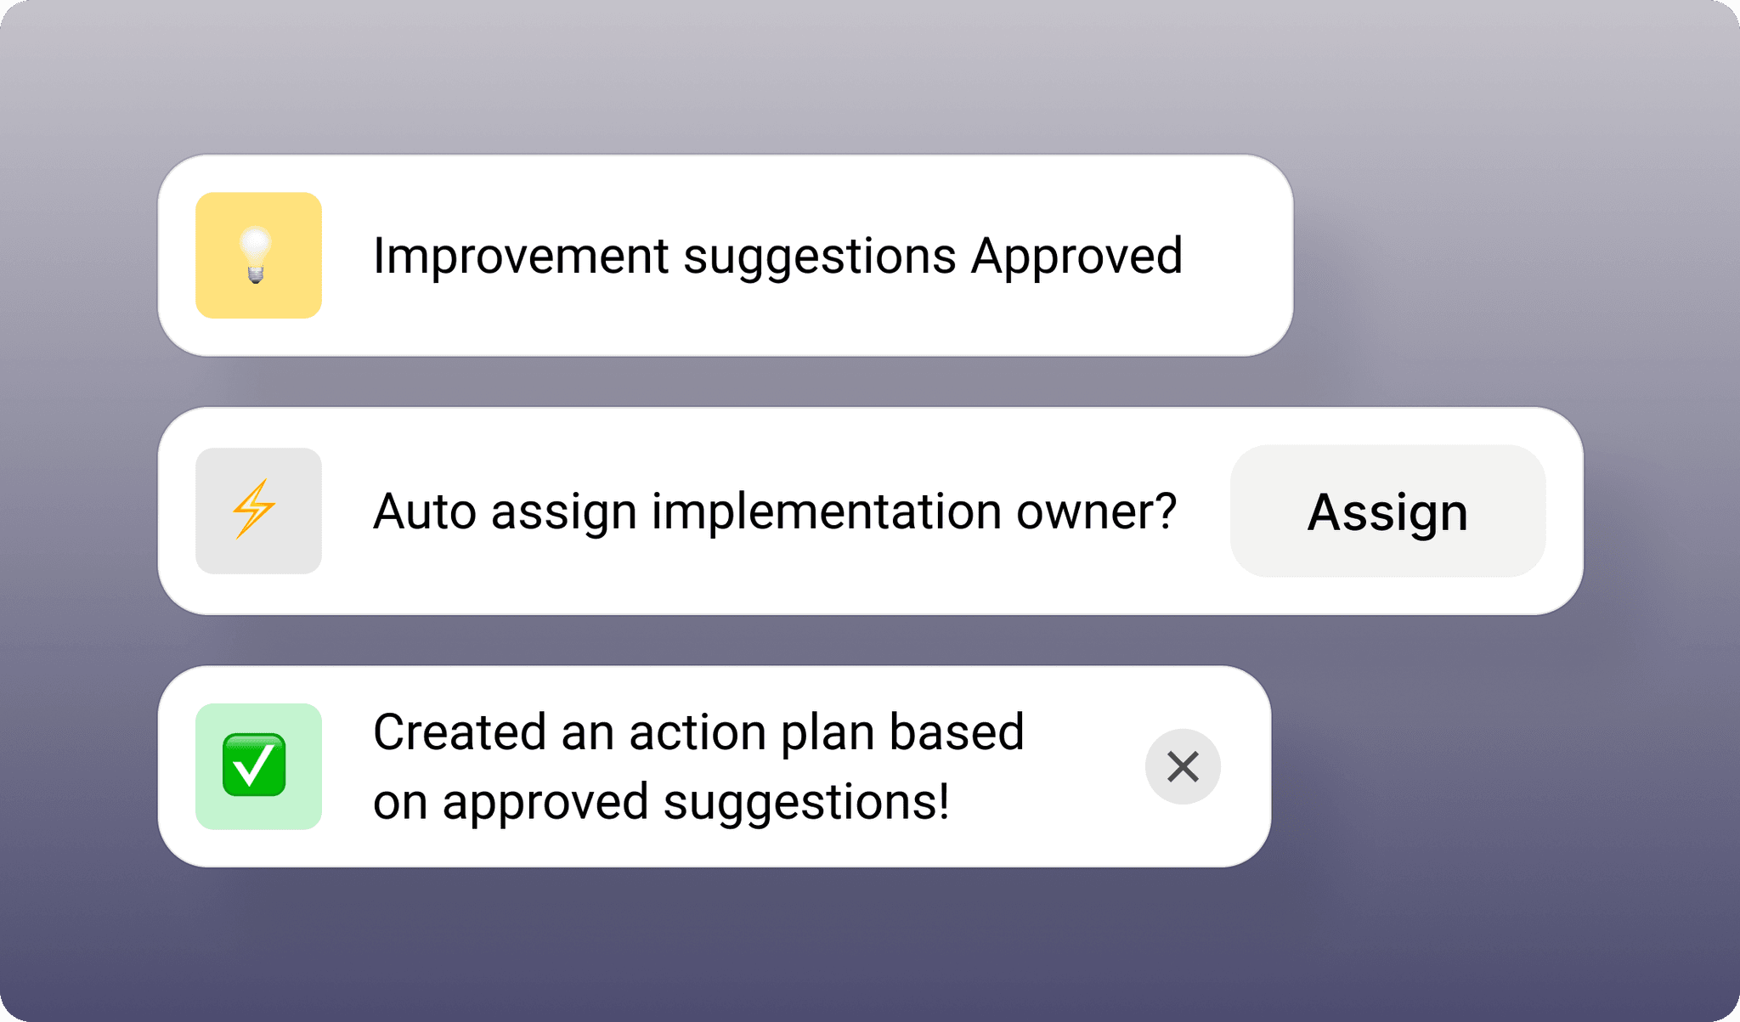Click the green checkmark icon

[254, 765]
